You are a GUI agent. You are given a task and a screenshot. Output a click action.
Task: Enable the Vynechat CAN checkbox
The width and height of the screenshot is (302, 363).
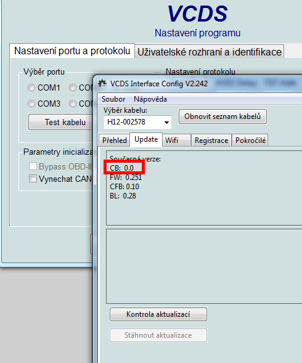click(33, 179)
